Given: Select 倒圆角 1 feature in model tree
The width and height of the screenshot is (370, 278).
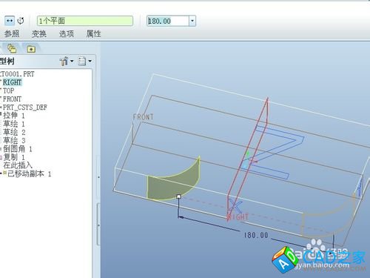Looking at the screenshot, I should click(18, 149).
